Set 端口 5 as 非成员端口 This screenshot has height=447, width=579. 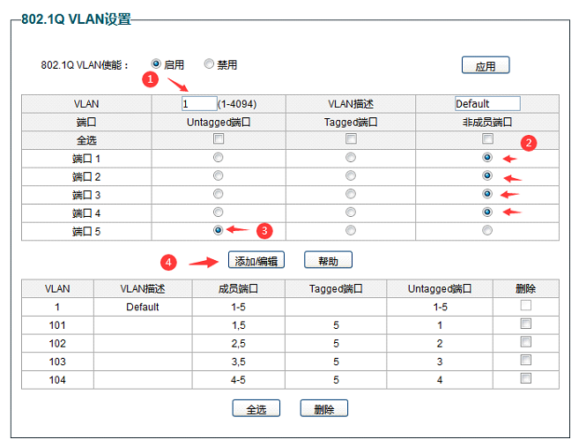click(487, 230)
